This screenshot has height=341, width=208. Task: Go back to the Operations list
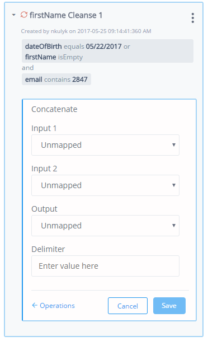coord(57,306)
